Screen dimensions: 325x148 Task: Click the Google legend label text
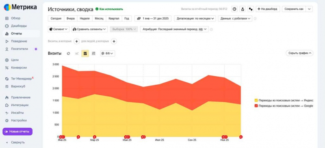click(286, 106)
